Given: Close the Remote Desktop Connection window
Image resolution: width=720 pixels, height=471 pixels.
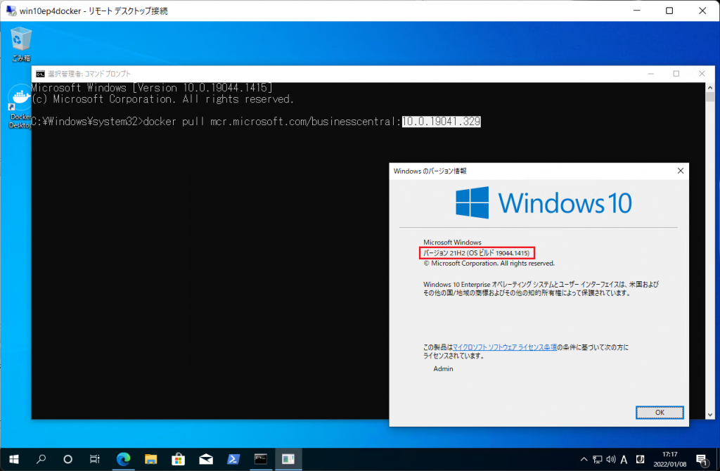Looking at the screenshot, I should coord(702,11).
